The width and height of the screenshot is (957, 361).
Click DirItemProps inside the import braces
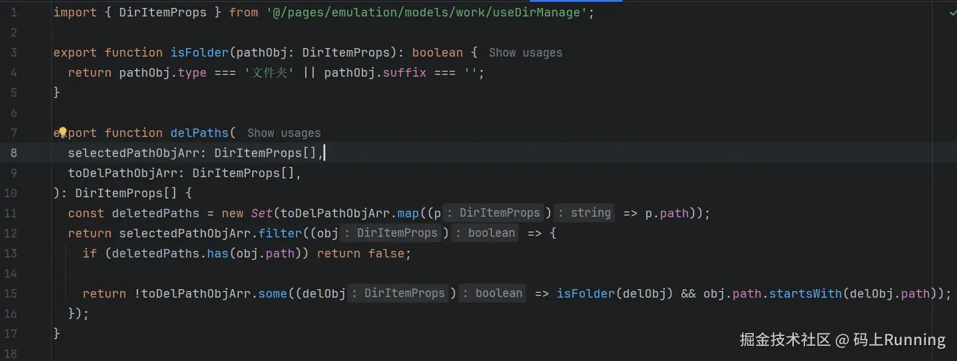[163, 12]
